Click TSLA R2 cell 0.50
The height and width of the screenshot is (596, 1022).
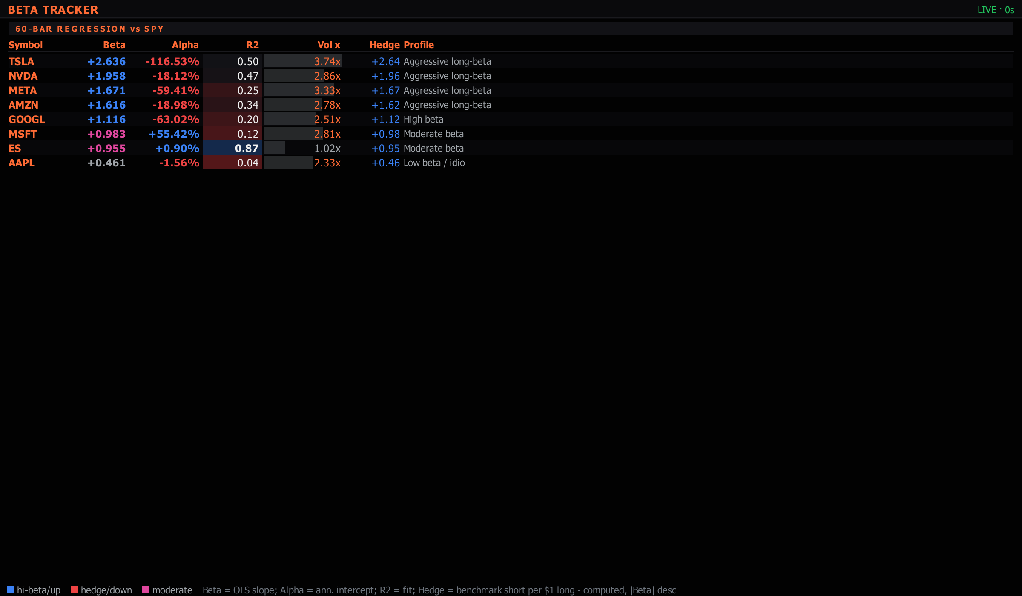coord(233,61)
